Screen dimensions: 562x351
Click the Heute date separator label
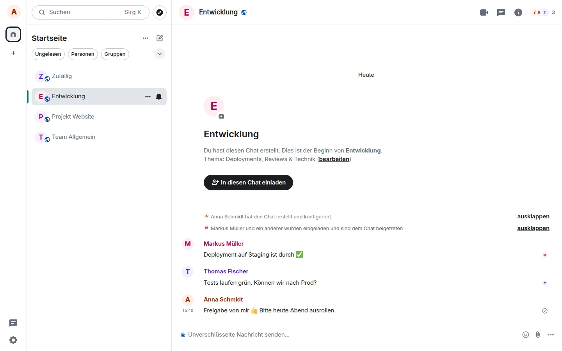tap(366, 75)
